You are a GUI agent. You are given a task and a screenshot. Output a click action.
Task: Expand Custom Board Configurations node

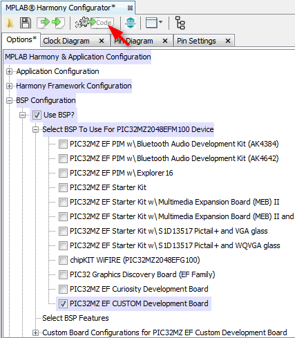35,333
